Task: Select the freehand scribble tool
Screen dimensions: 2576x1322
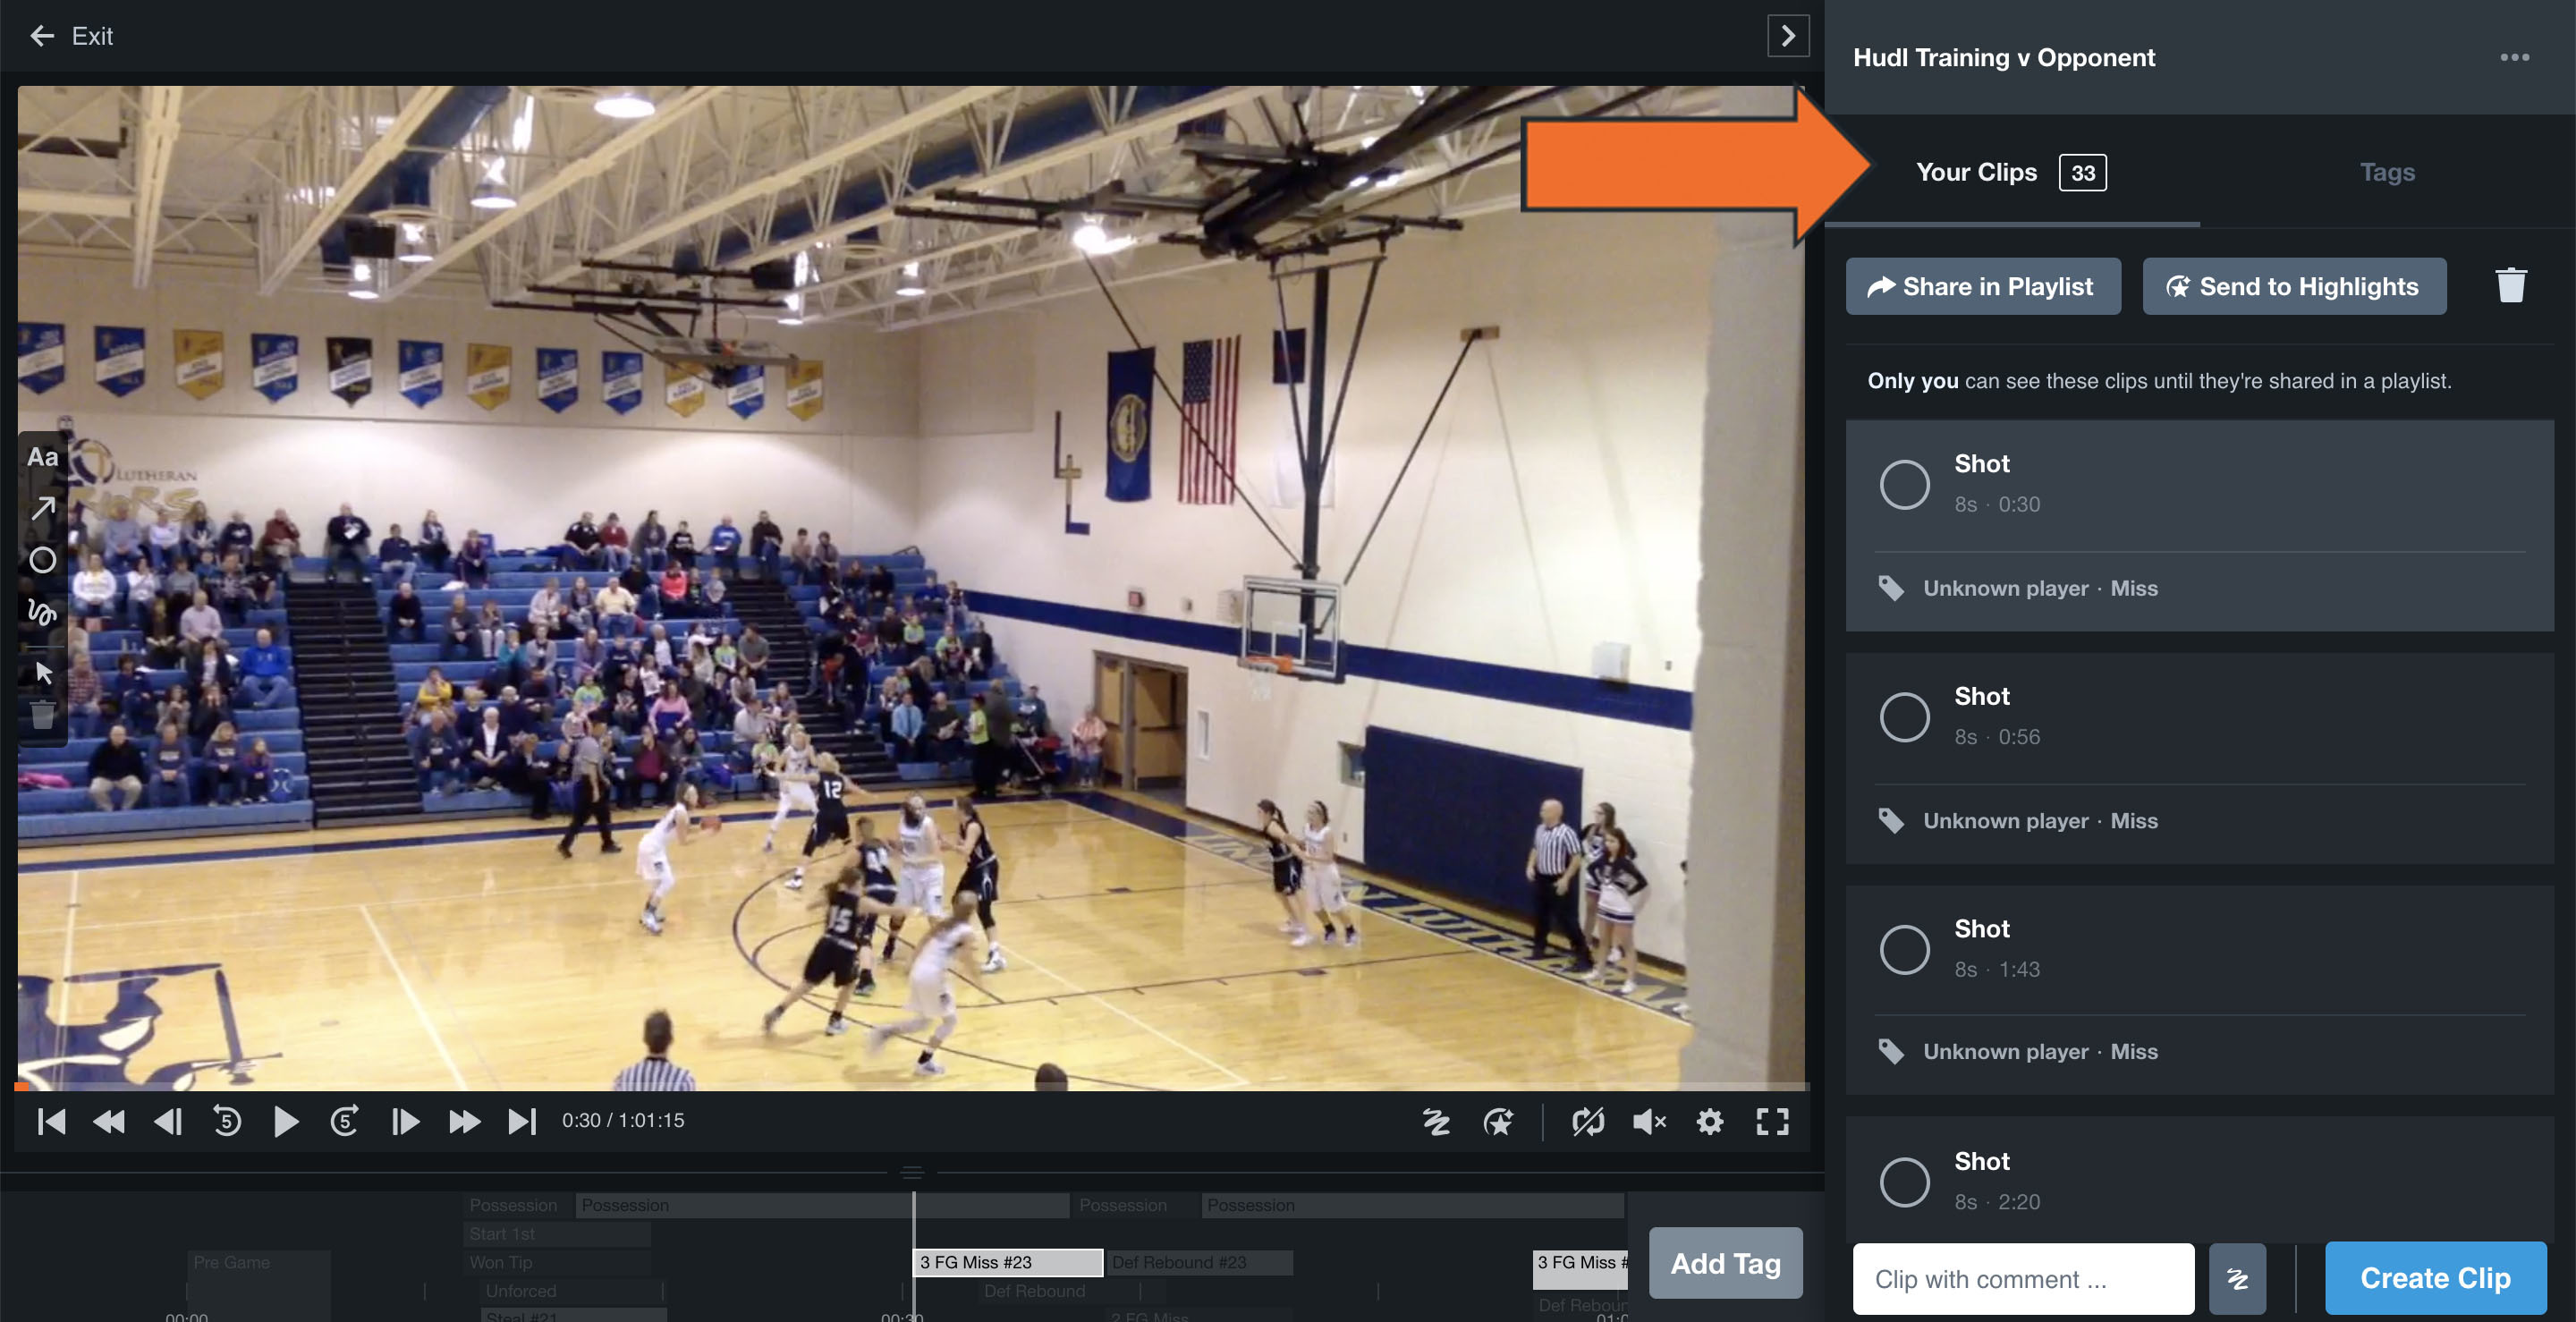Action: coord(43,614)
